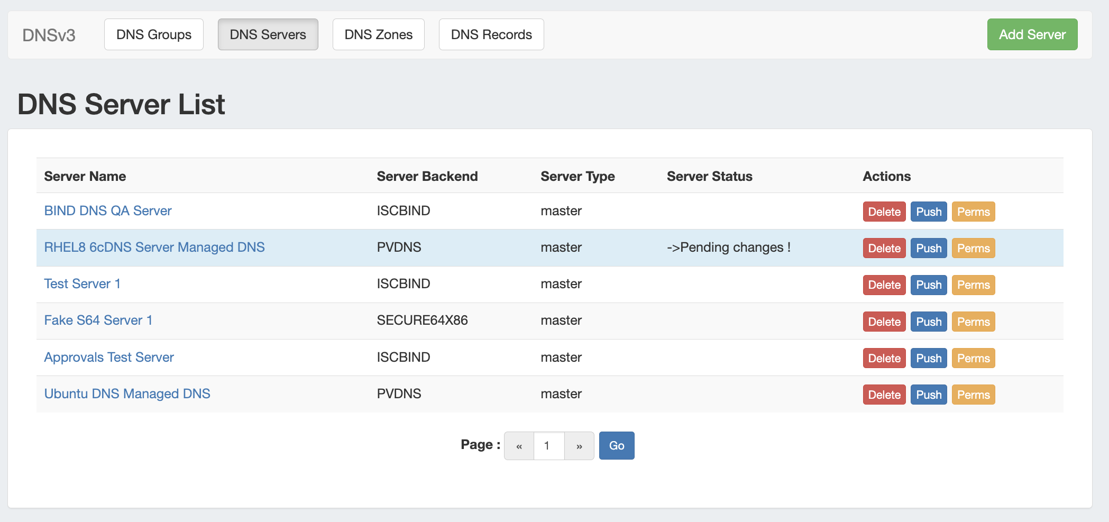Open Perms for Ubuntu DNS Managed DNS
This screenshot has height=522, width=1109.
[973, 395]
